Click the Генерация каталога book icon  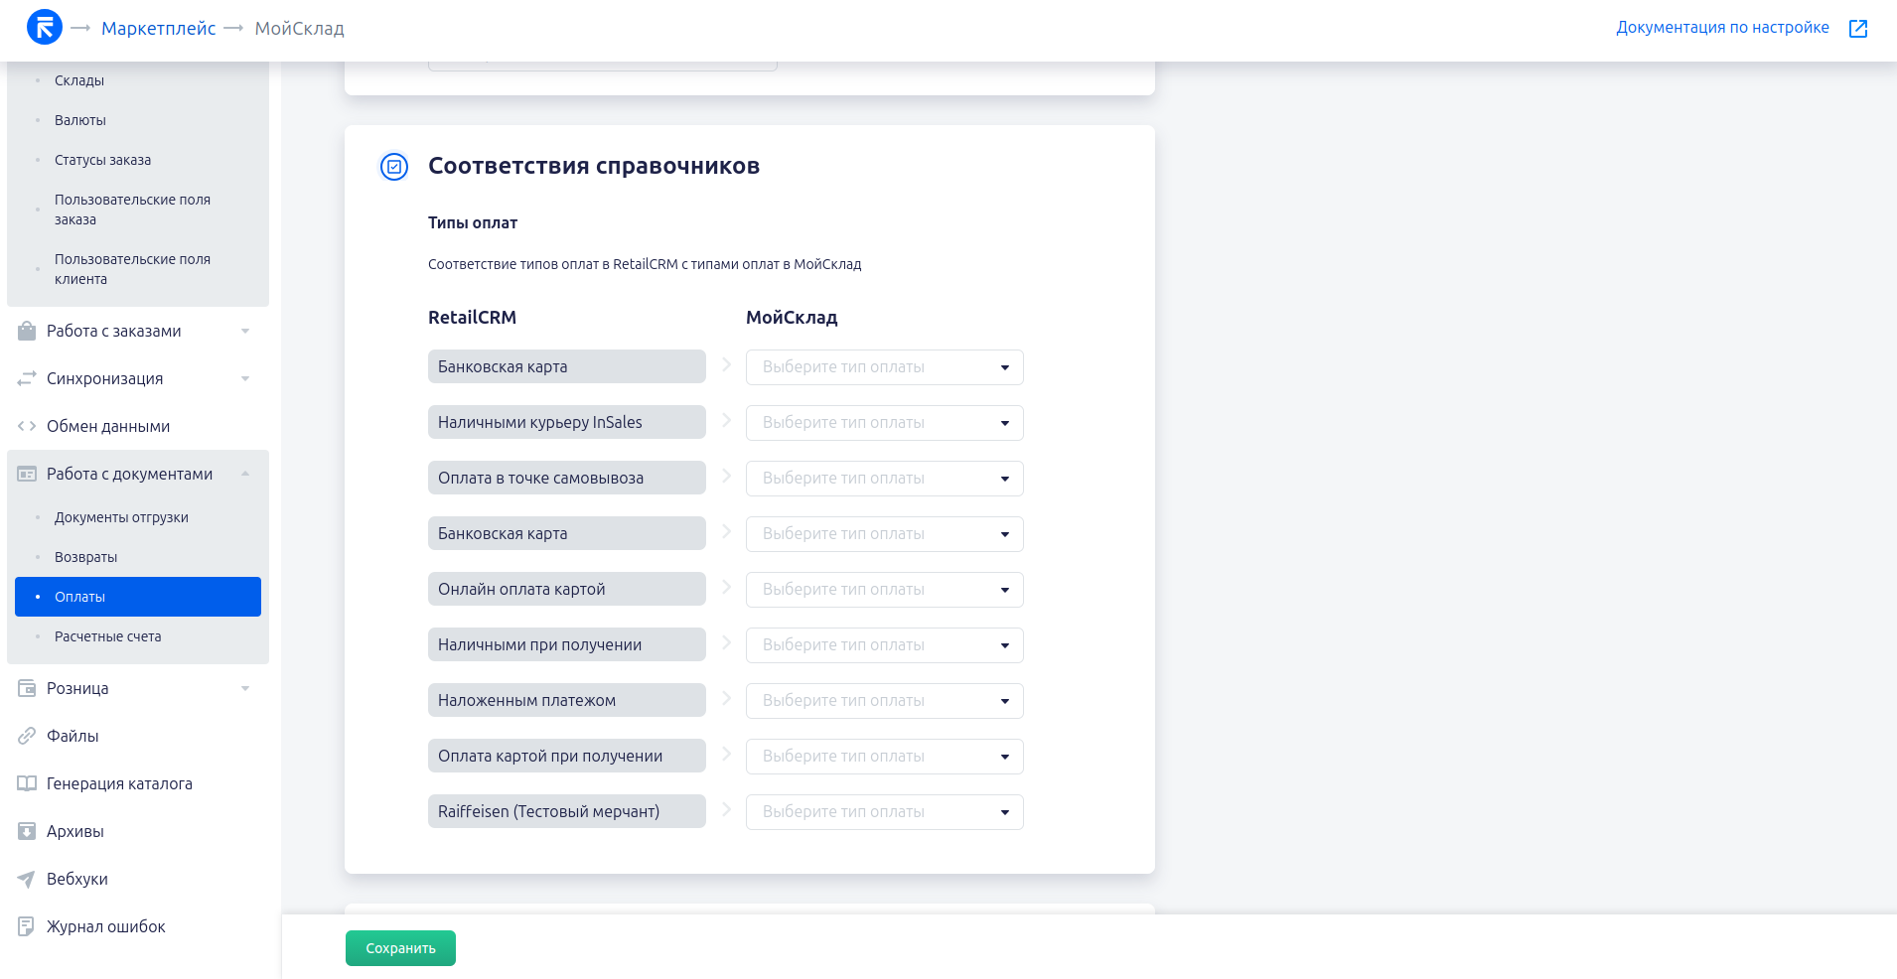tap(27, 783)
